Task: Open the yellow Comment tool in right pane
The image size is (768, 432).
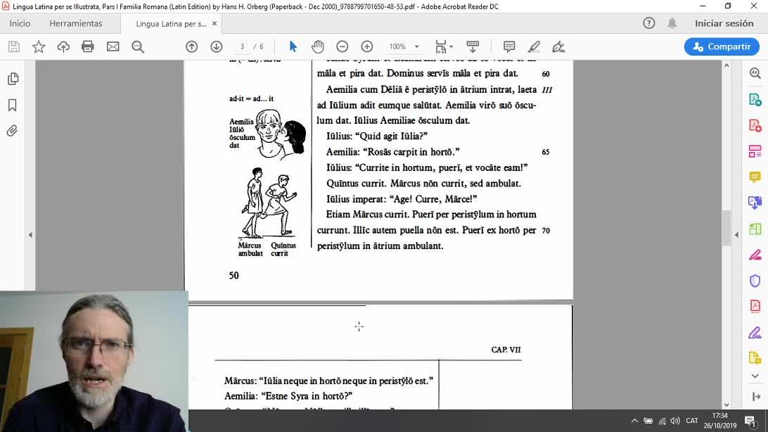Action: click(x=755, y=177)
